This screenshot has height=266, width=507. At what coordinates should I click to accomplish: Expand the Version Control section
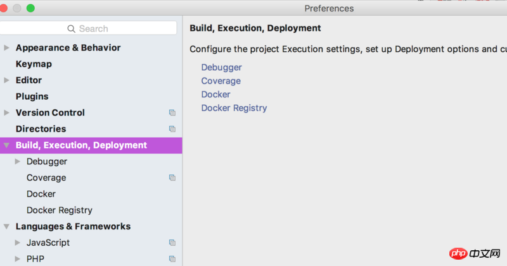(x=7, y=113)
